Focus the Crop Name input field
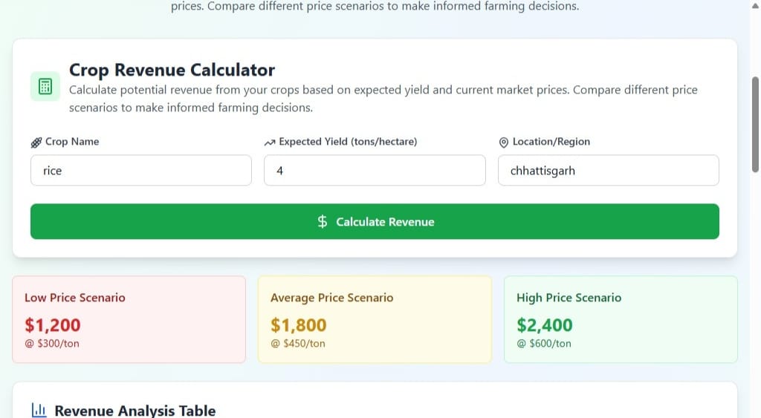This screenshot has width=761, height=418. tap(141, 171)
